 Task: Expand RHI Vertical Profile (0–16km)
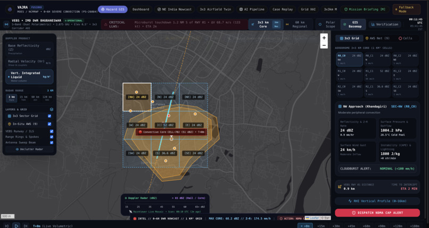click(x=377, y=201)
